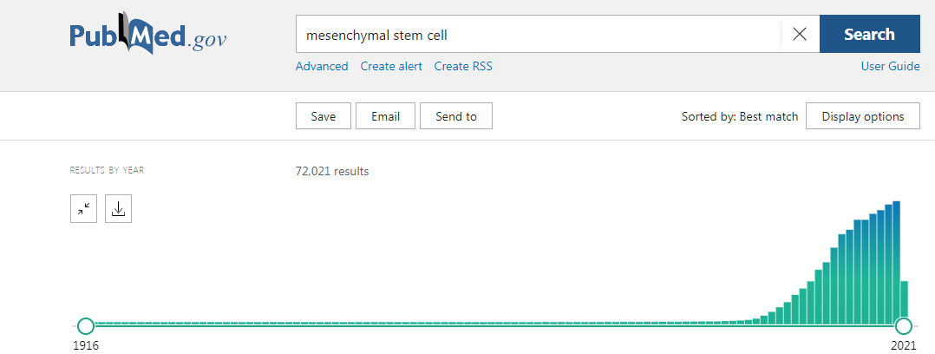Clear the search query with the X icon
Screen dimensions: 935x354
[x=800, y=34]
